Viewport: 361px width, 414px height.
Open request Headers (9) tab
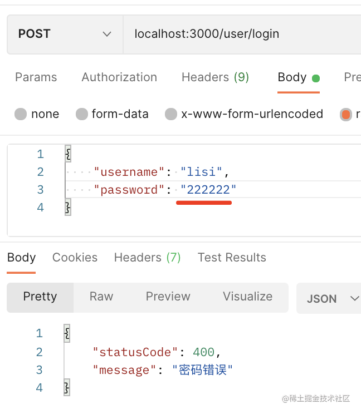(x=215, y=77)
